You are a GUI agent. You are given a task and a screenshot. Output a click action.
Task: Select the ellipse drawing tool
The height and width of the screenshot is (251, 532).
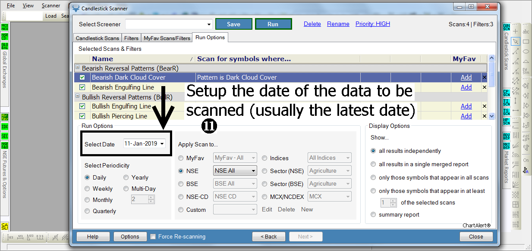tap(526, 51)
